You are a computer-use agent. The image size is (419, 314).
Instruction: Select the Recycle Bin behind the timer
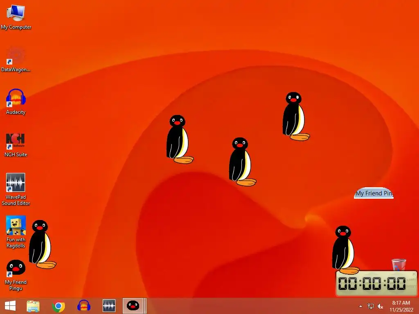point(399,265)
